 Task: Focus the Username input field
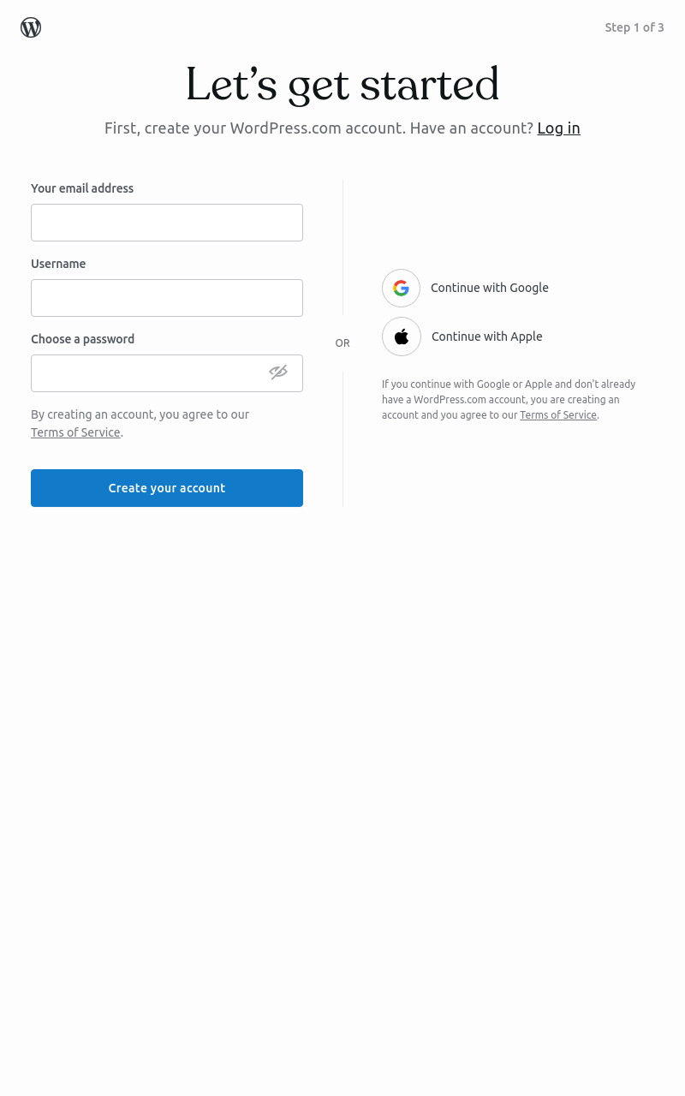pos(167,298)
